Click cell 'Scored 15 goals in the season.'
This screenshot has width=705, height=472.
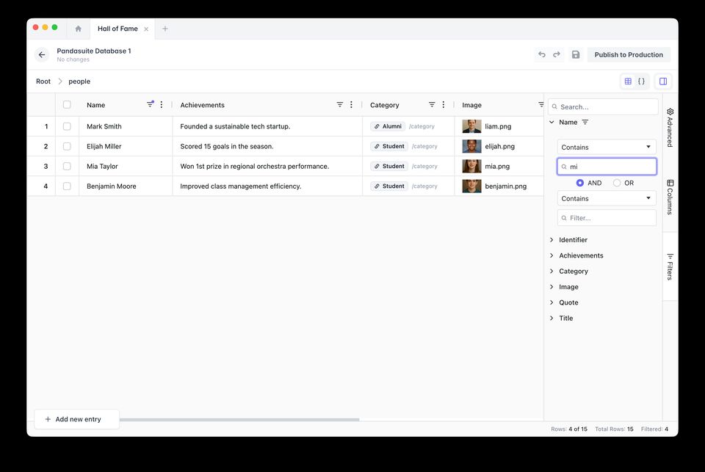click(267, 146)
